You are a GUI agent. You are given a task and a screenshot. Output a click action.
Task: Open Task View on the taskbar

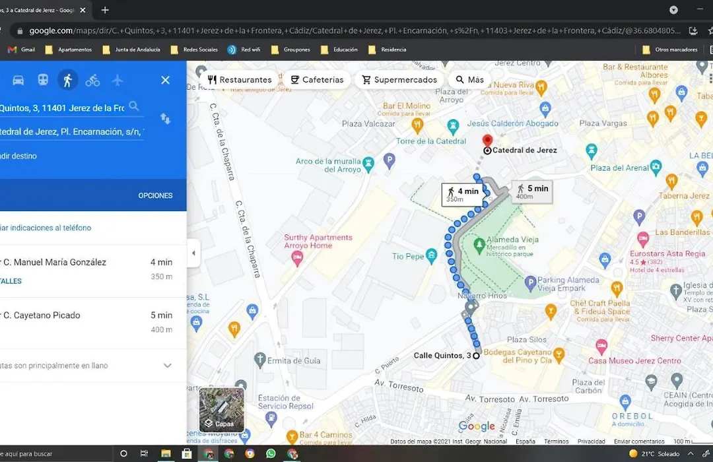(144, 453)
